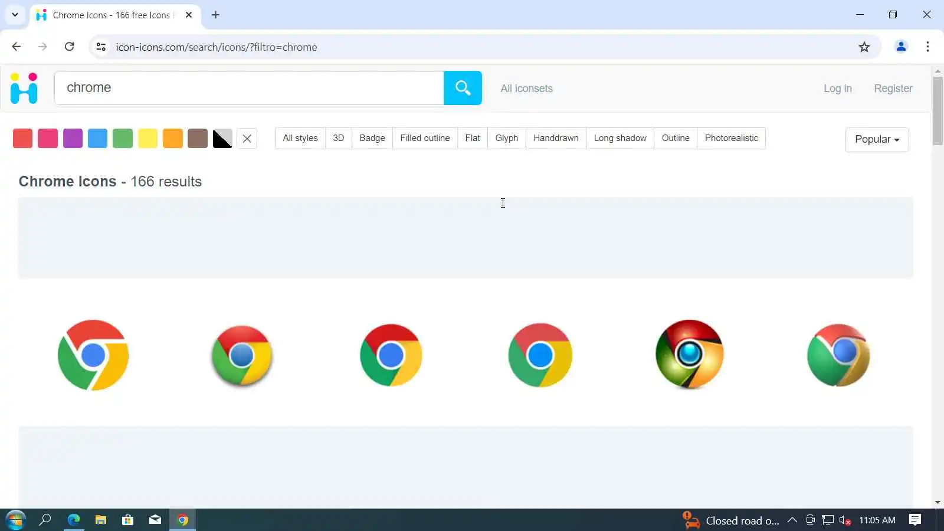Select the Photorealistic style filter
The height and width of the screenshot is (531, 944).
(x=732, y=138)
